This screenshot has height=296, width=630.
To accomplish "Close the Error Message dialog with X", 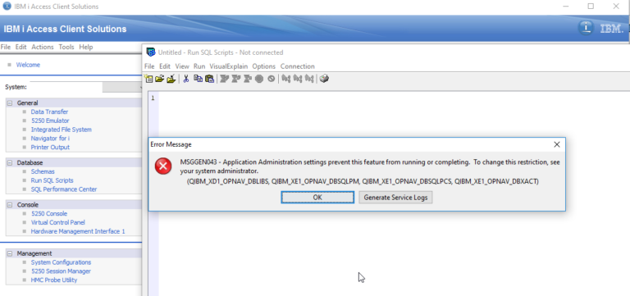I will coord(557,144).
